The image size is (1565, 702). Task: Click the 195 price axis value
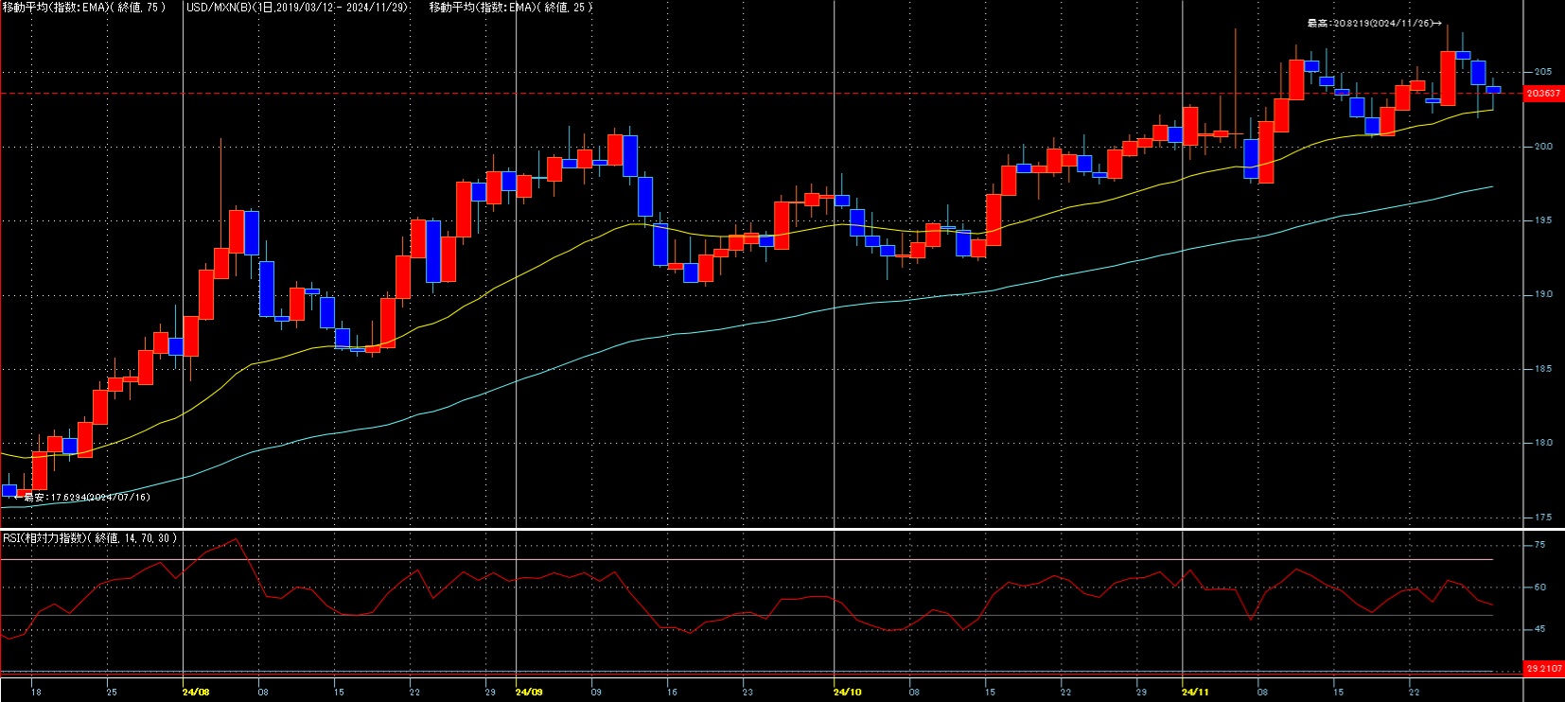coord(1543,220)
